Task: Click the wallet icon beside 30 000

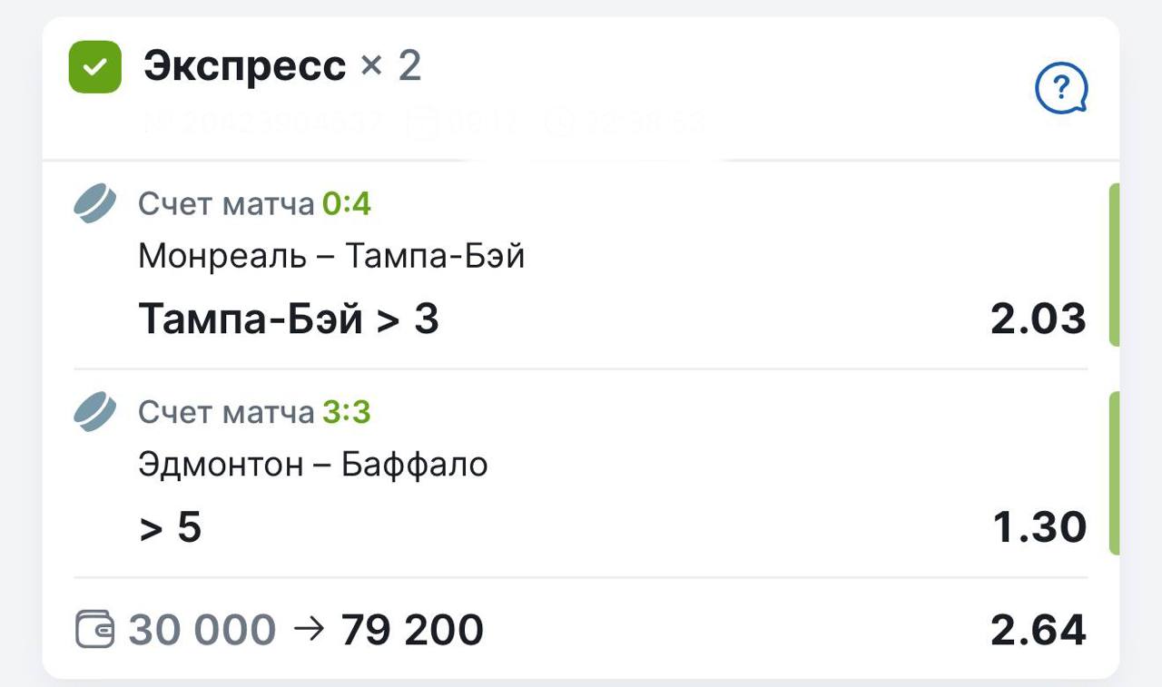Action: coord(94,631)
